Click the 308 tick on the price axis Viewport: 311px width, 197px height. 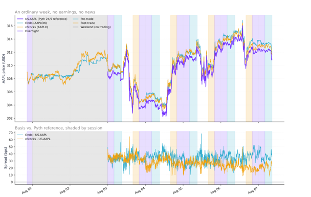[x=10, y=79]
